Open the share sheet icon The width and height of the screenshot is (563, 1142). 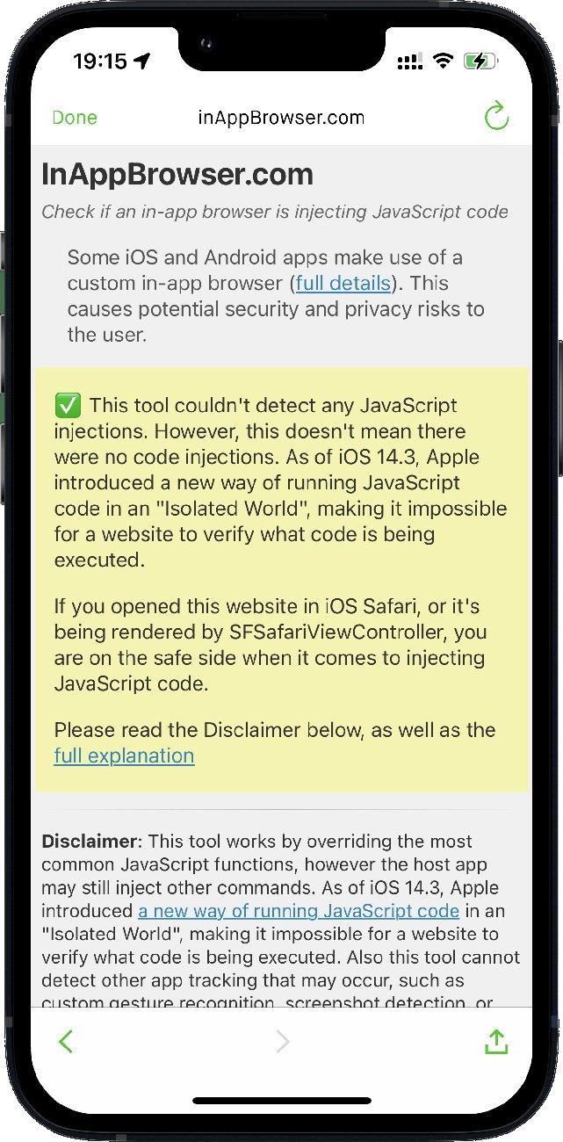pos(496,1042)
